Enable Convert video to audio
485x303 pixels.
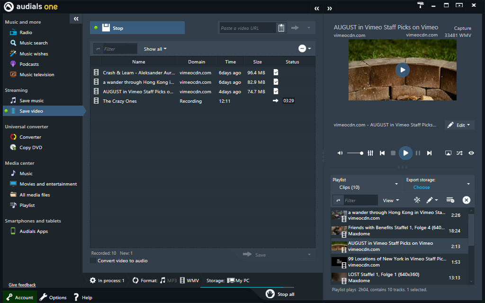click(x=93, y=260)
